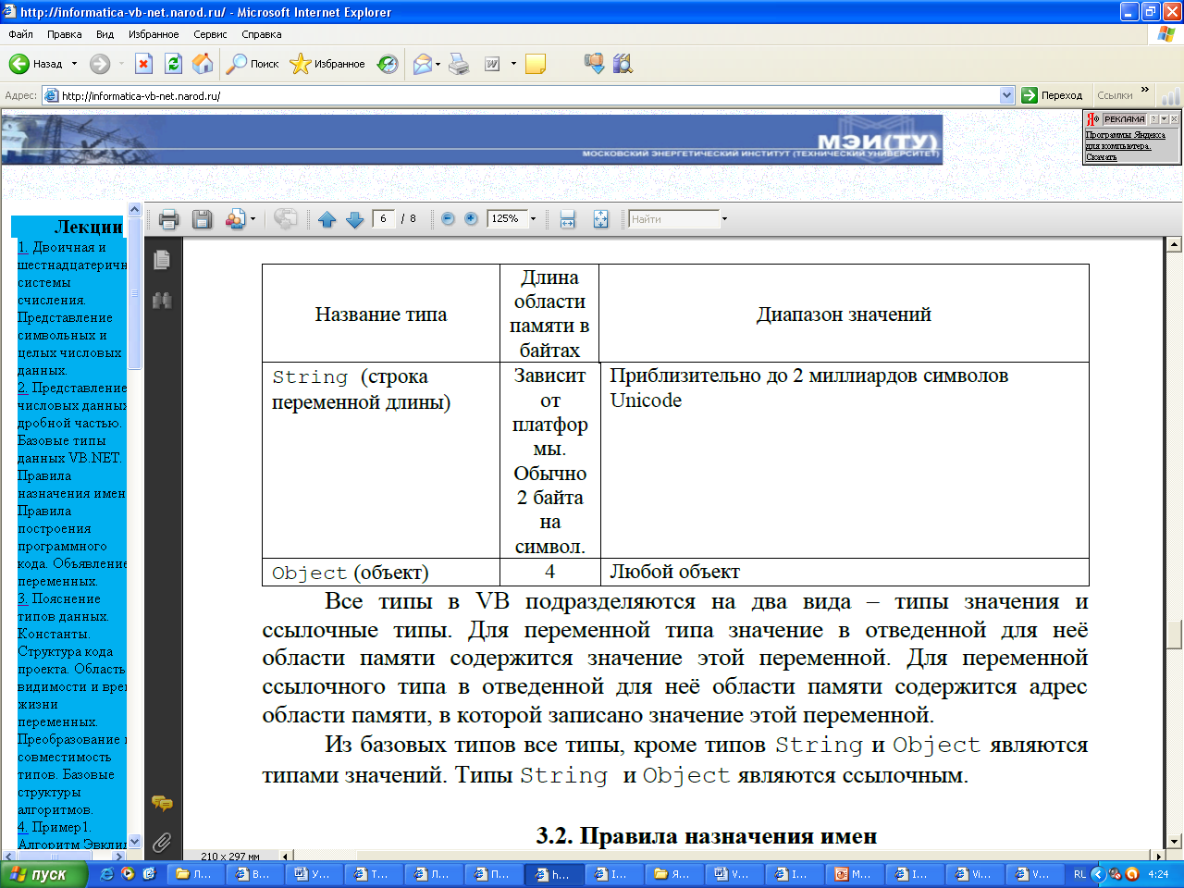Open the browsing History icon
Image resolution: width=1184 pixels, height=888 pixels.
(388, 64)
